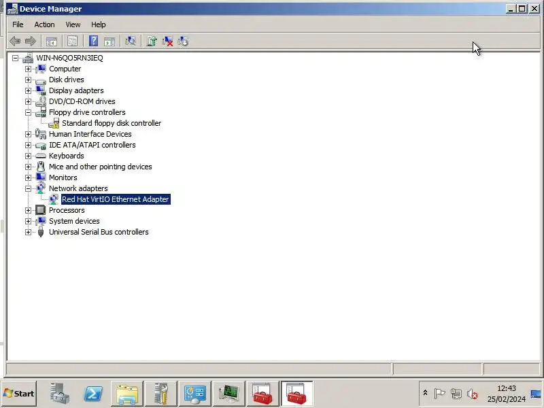
Task: Select the Processors label
Action: [x=67, y=210]
